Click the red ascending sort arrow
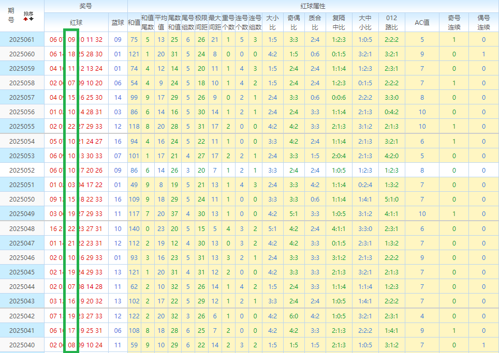 26,19
